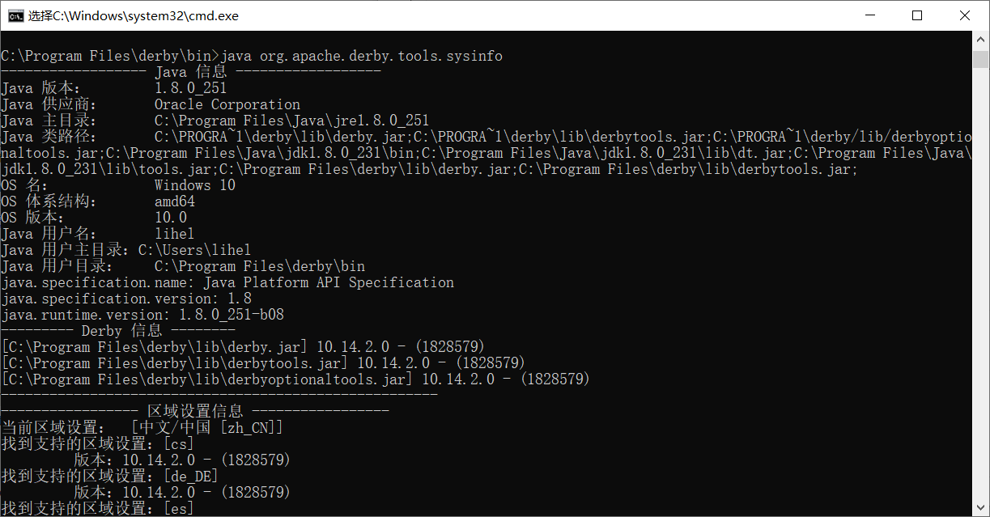Close the command prompt window
Viewport: 990px width, 517px height.
tap(964, 15)
